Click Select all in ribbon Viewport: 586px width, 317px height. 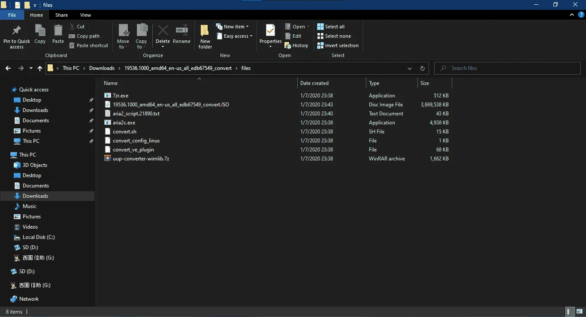[331, 27]
